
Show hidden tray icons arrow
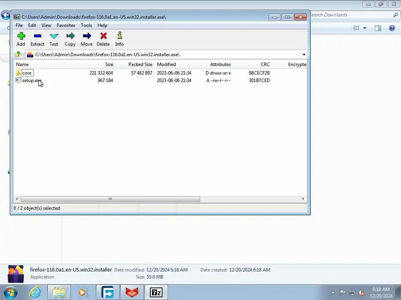pos(333,293)
